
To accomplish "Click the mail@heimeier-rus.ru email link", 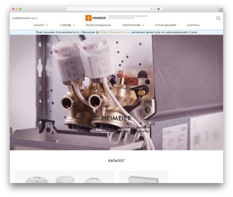I will (x=25, y=18).
